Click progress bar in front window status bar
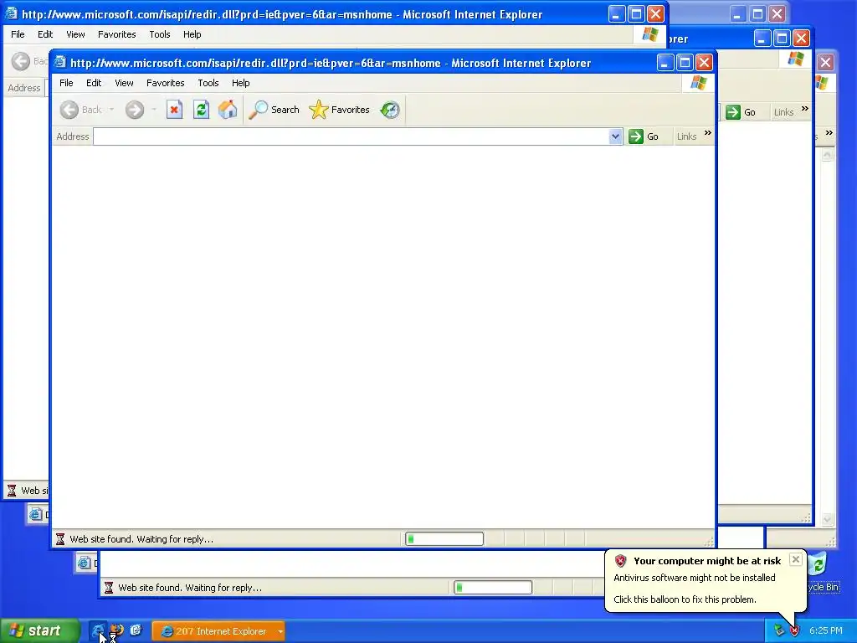Viewport: 857px width, 643px height. point(444,539)
